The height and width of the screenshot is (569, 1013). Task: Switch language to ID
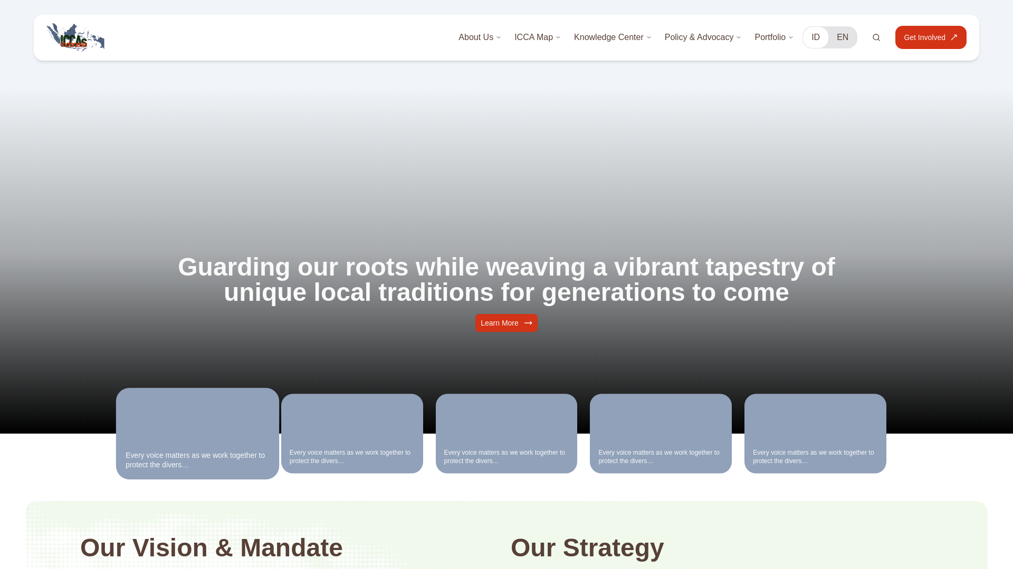(x=816, y=37)
